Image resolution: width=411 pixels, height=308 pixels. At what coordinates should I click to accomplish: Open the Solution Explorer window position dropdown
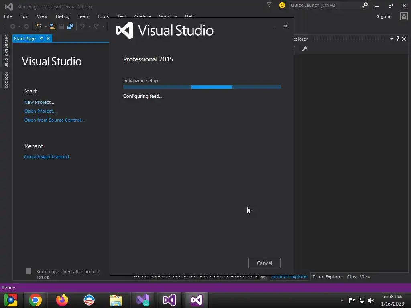392,39
